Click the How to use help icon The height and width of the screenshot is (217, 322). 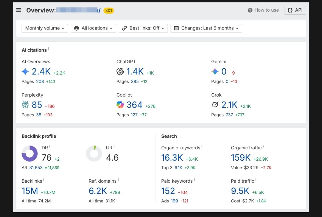click(x=250, y=10)
